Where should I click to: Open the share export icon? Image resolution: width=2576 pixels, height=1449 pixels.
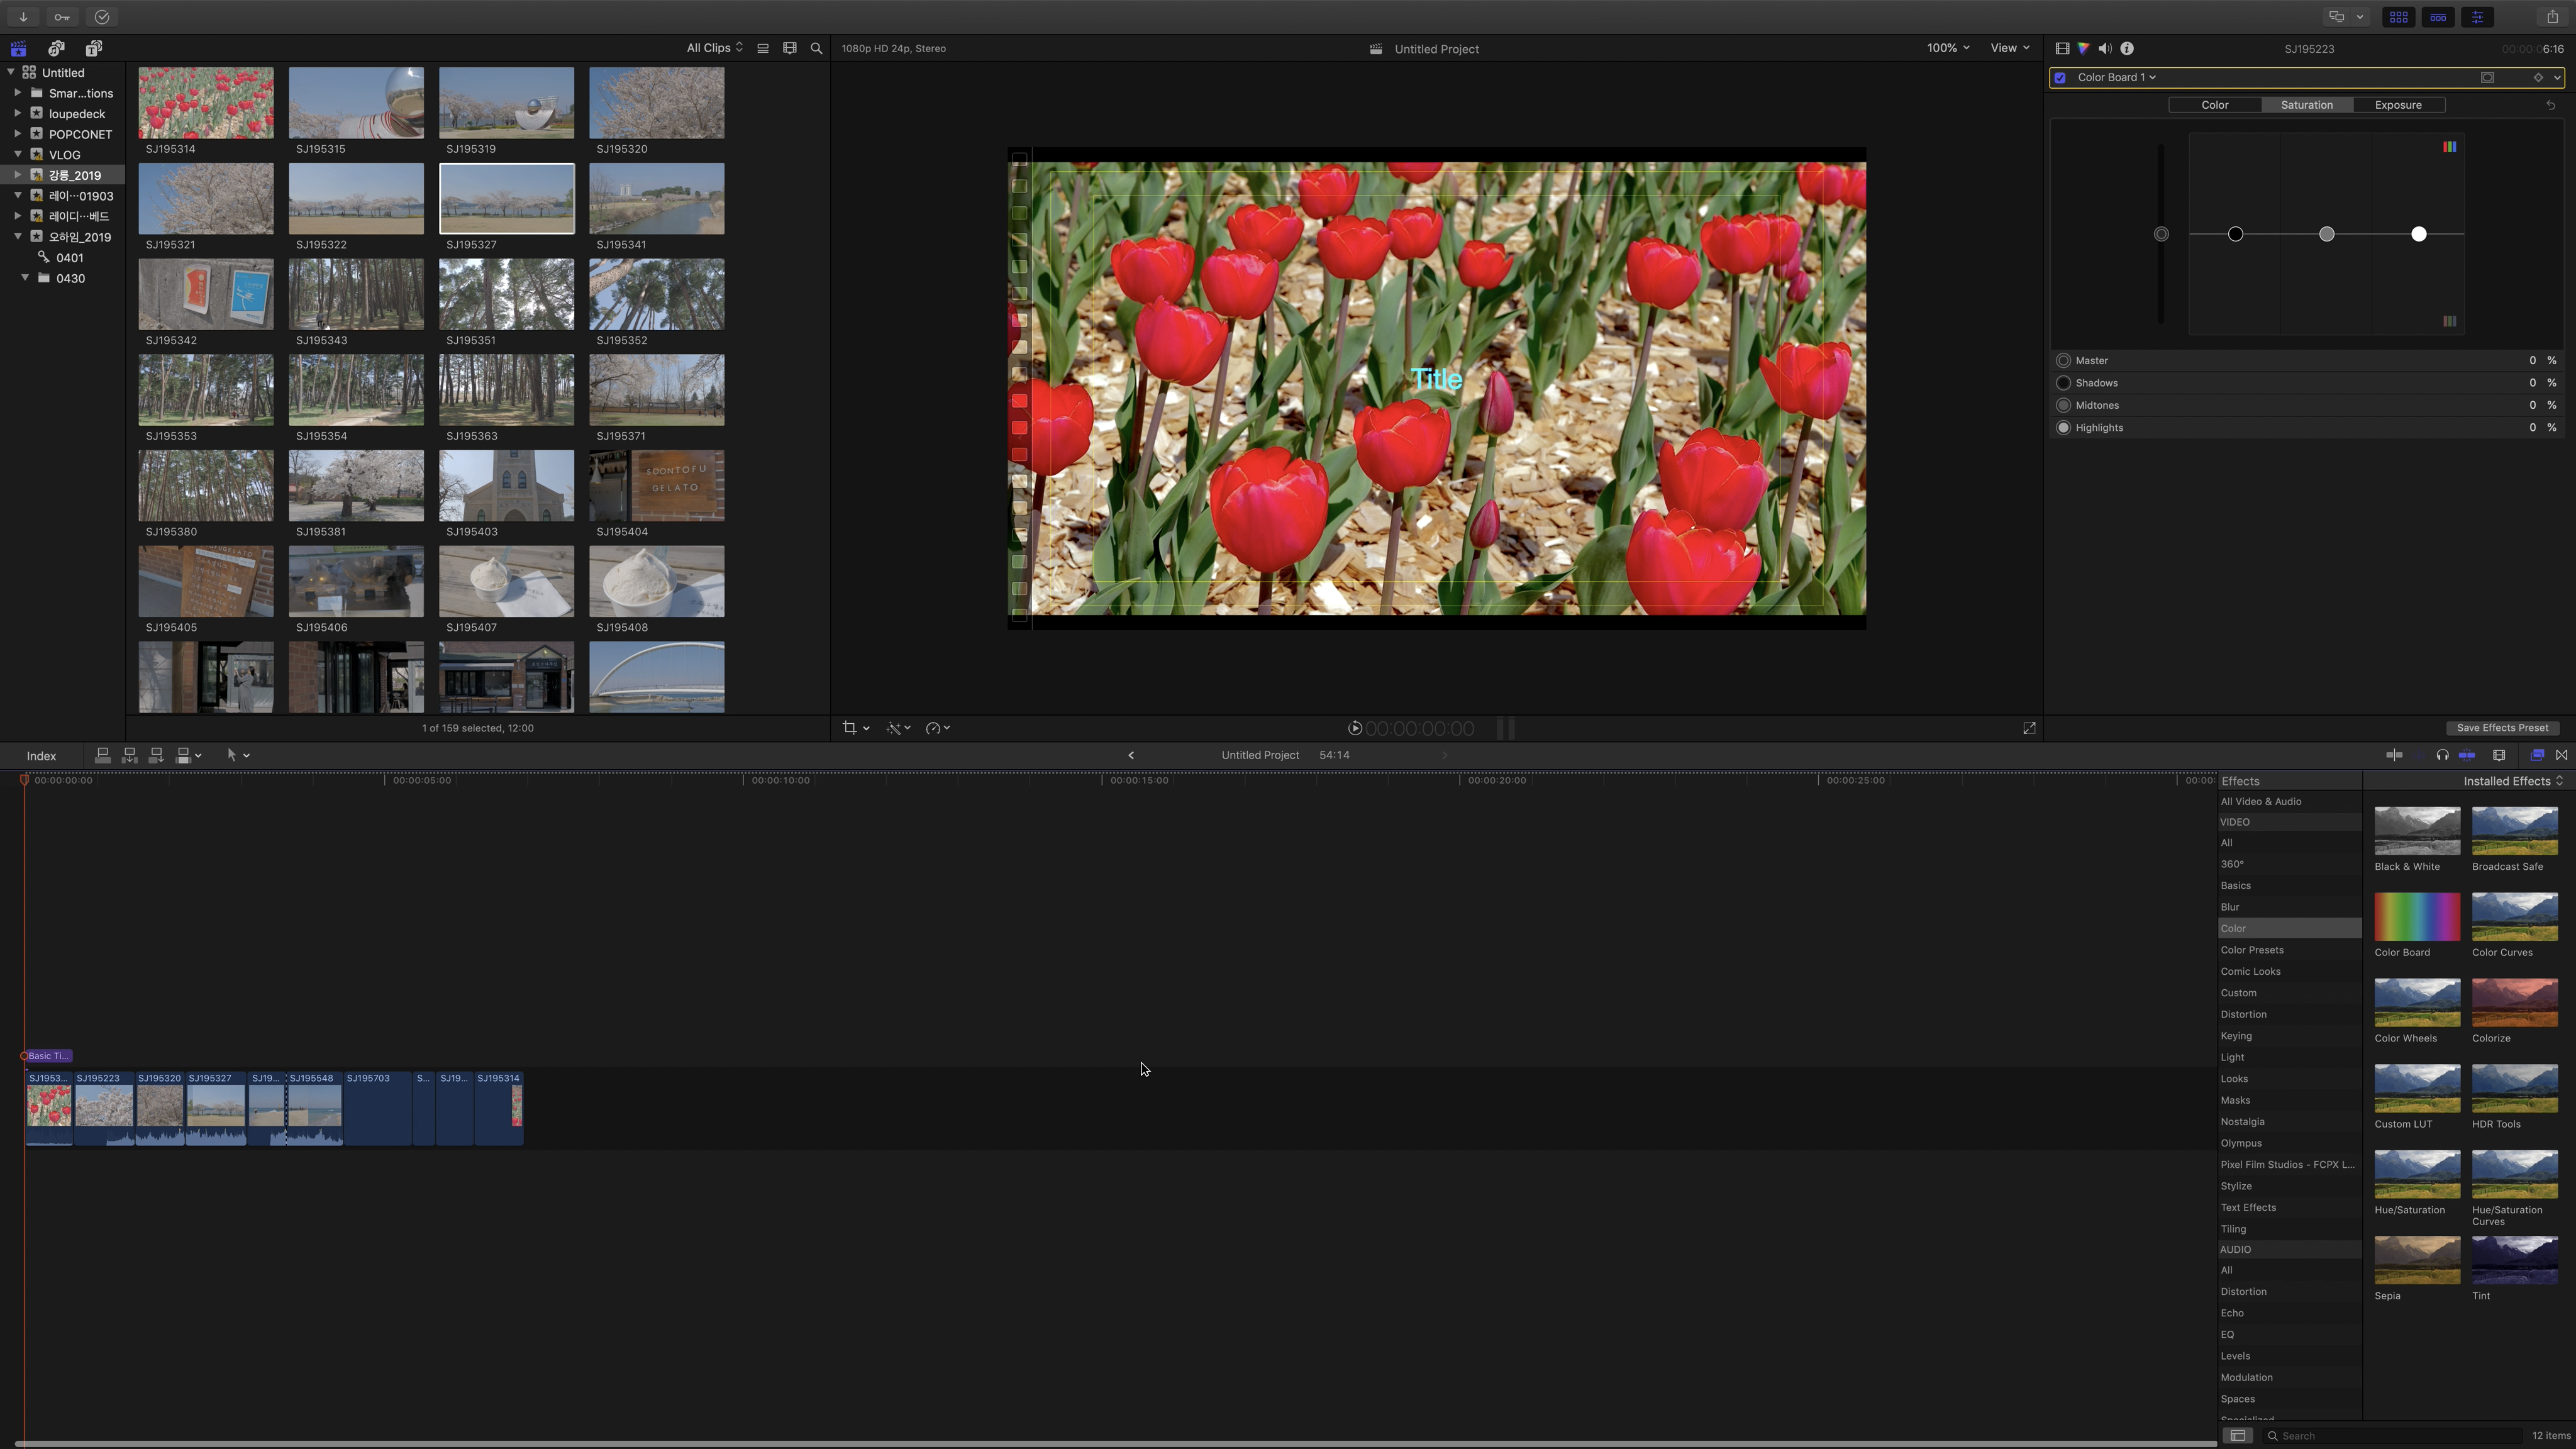tap(2552, 17)
